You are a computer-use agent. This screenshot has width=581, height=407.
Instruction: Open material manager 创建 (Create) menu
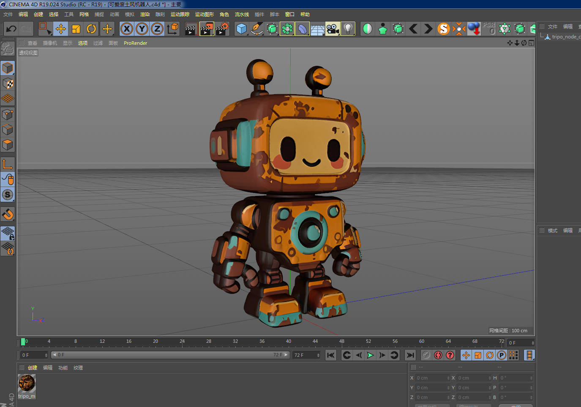(x=33, y=368)
